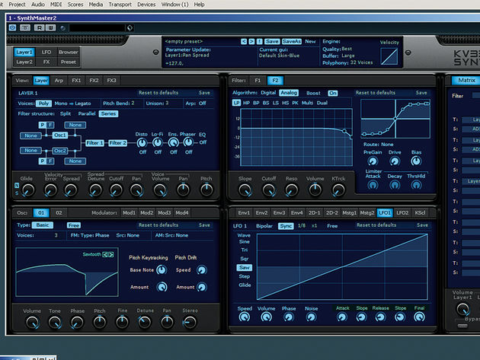This screenshot has height=360, width=480.
Task: Select Mono Legato voices mode
Action: [x=72, y=104]
